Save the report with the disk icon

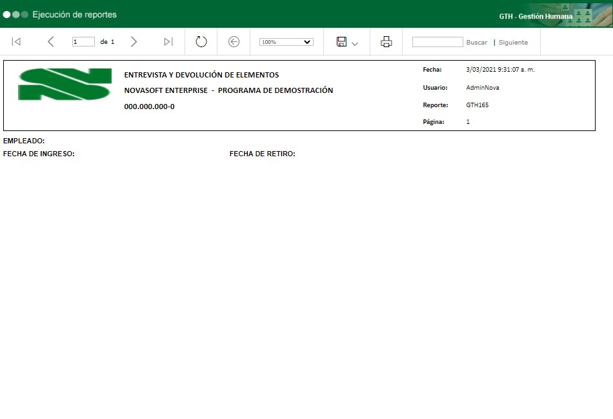click(342, 41)
